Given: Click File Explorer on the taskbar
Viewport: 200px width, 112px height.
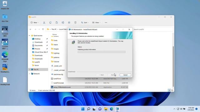Looking at the screenshot, I should coord(106,109).
